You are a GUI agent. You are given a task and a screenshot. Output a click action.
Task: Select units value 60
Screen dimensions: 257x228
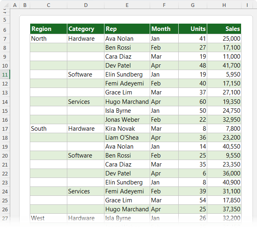[x=193, y=101]
